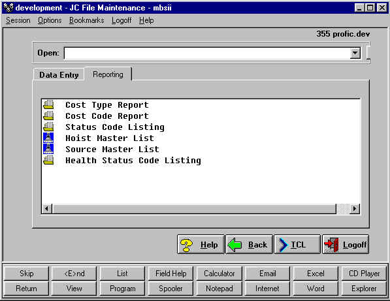Click the Back button with green arrow
The width and height of the screenshot is (390, 301).
point(249,245)
